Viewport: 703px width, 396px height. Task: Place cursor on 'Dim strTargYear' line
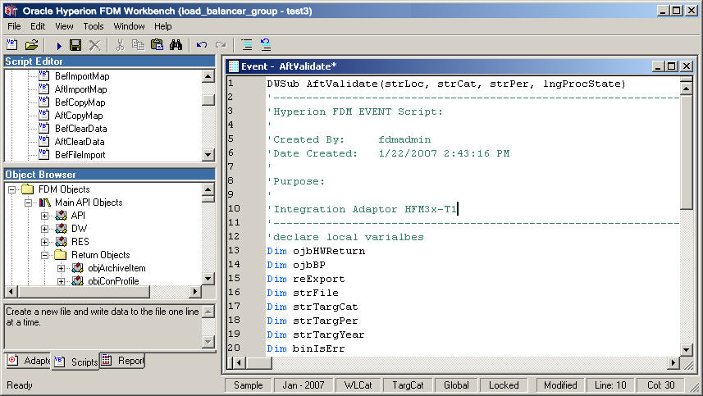click(316, 335)
